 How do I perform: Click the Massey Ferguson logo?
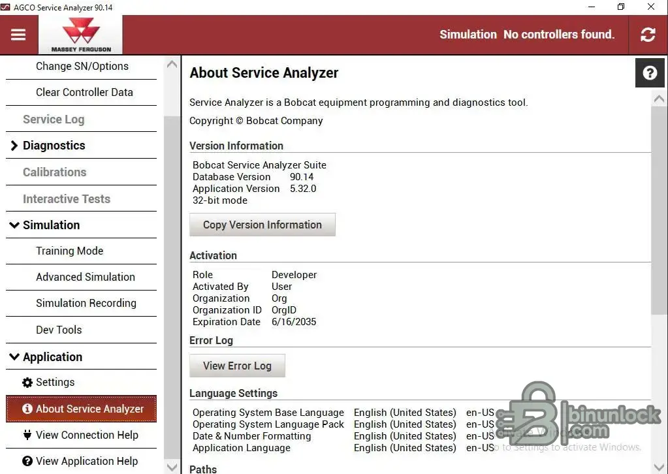tap(81, 35)
